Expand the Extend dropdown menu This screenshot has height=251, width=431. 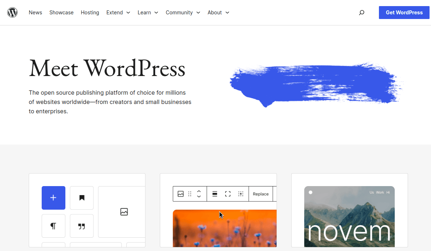tap(118, 13)
